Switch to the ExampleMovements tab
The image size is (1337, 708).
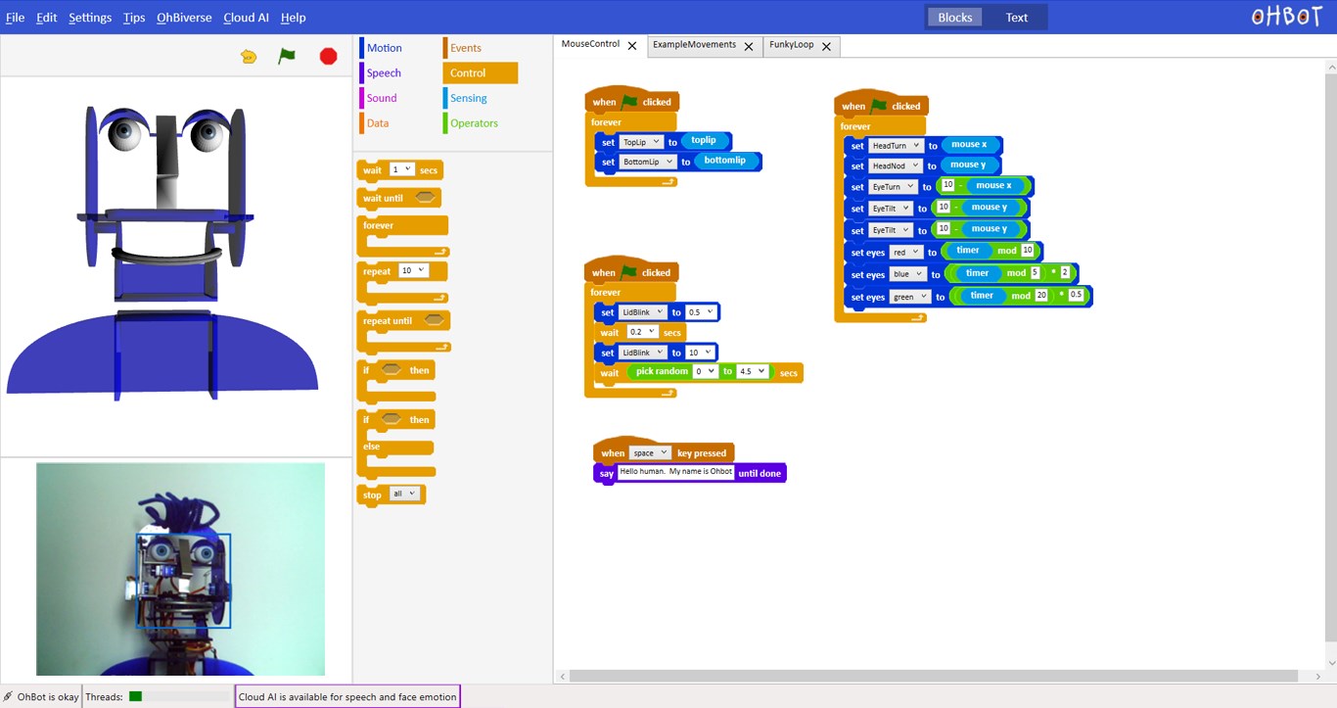[x=696, y=46]
